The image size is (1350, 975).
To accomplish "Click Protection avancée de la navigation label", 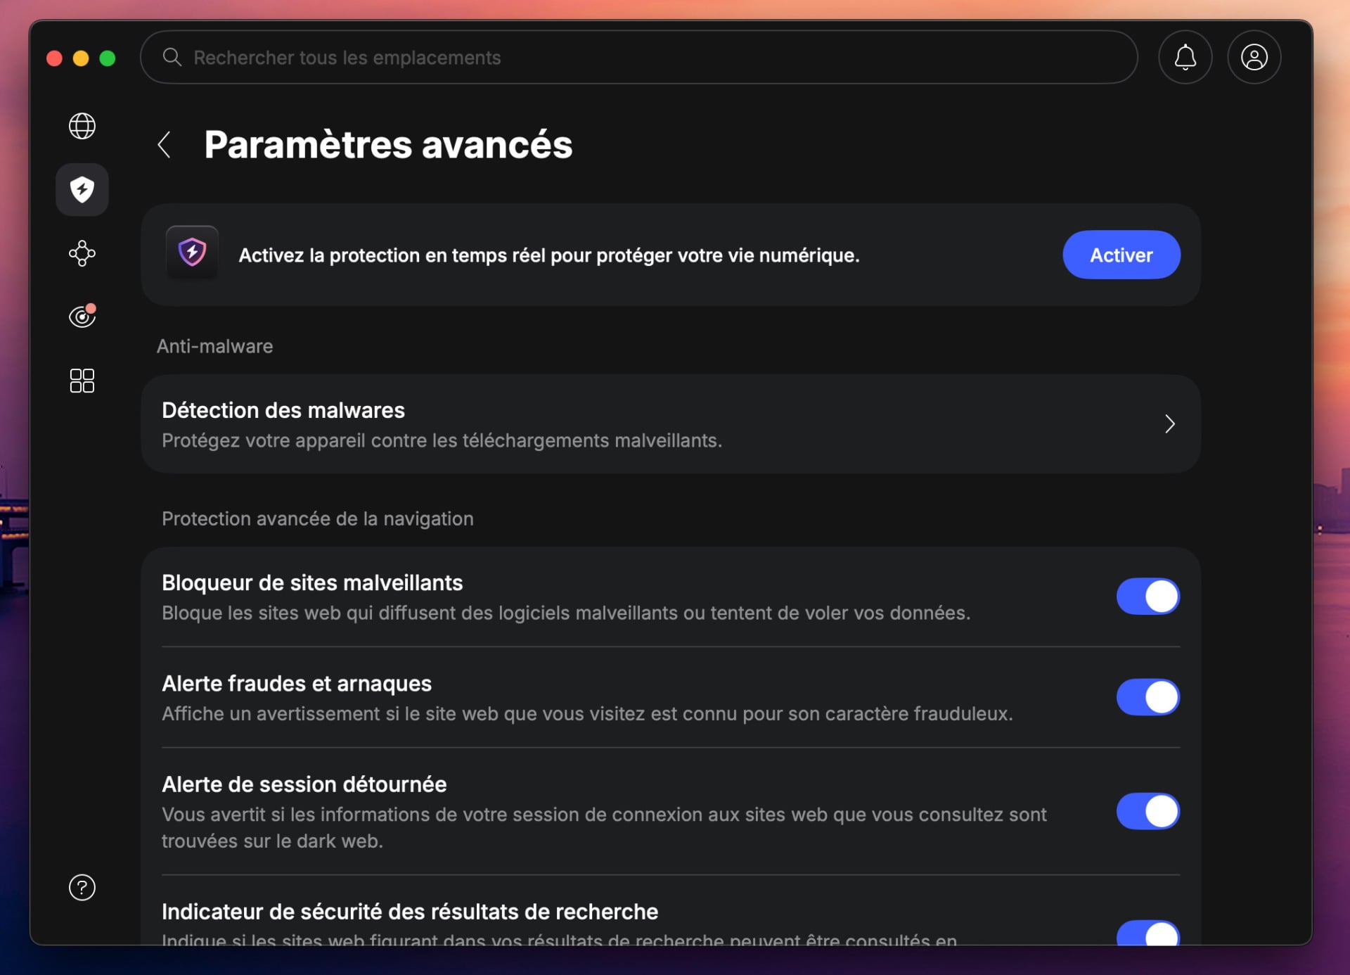I will tap(318, 519).
